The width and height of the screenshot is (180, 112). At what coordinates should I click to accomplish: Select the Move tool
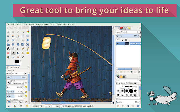[13, 40]
